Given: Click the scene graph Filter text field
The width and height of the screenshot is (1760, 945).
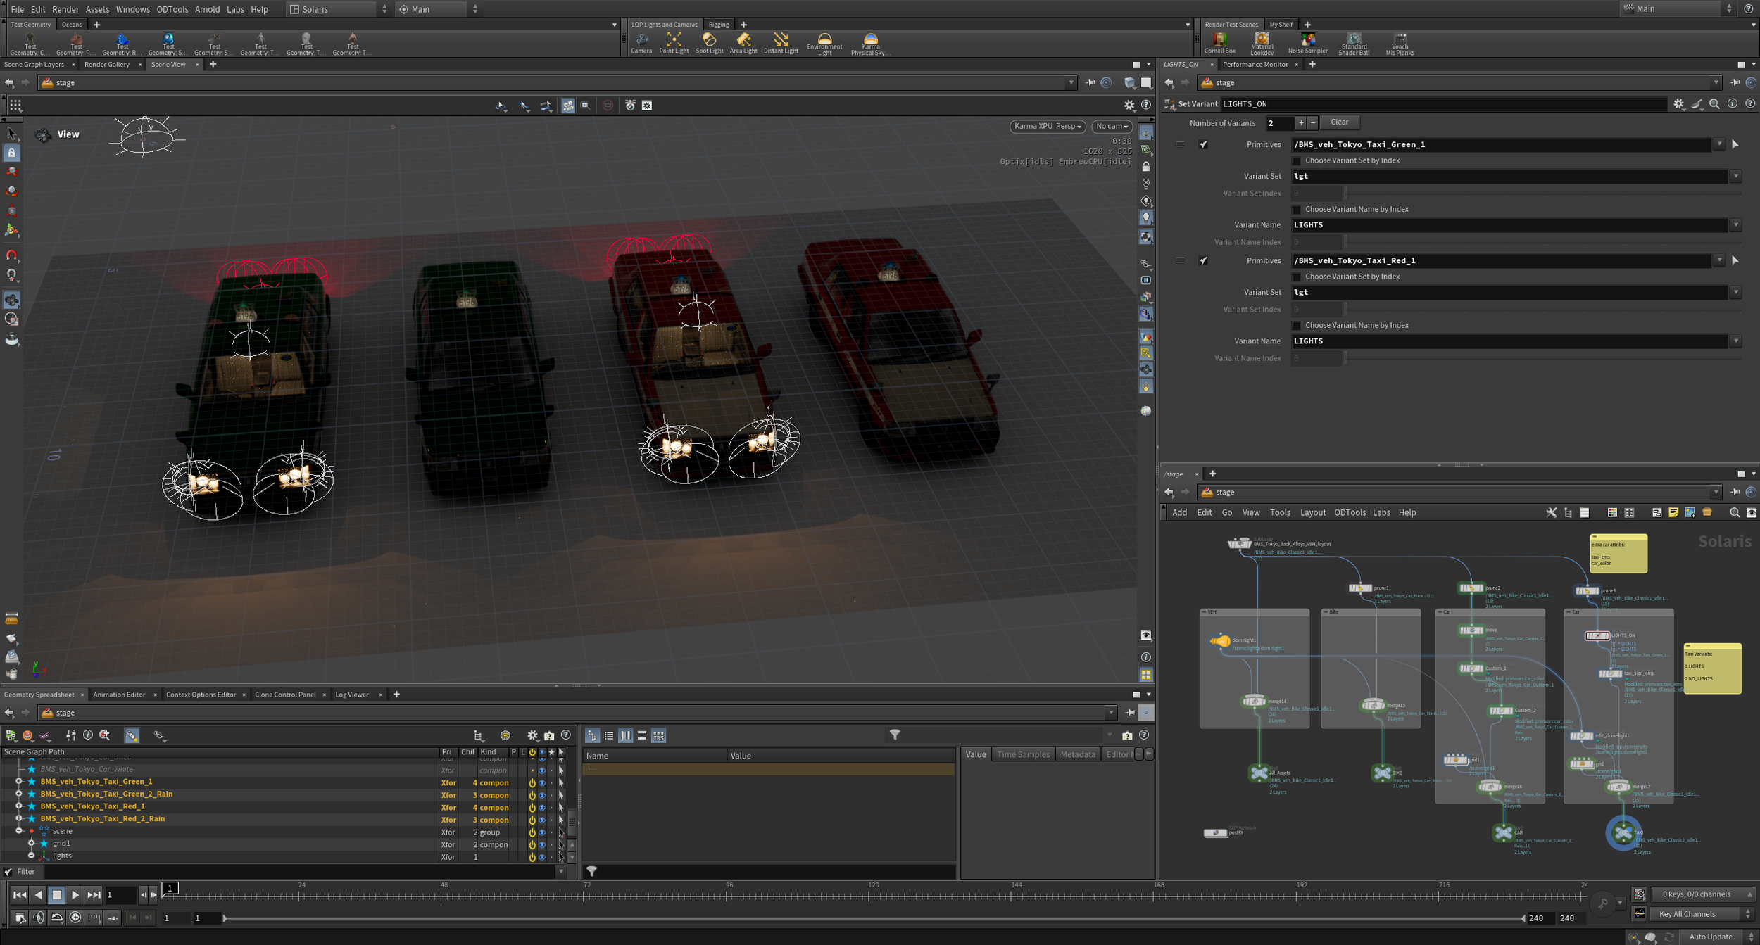Looking at the screenshot, I should pyautogui.click(x=299, y=872).
